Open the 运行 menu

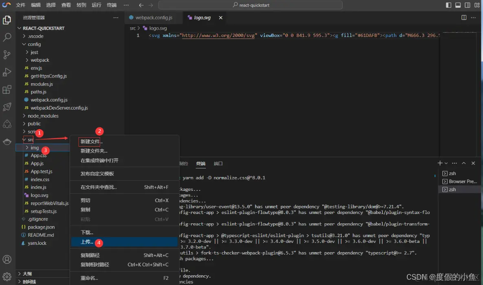(96, 5)
